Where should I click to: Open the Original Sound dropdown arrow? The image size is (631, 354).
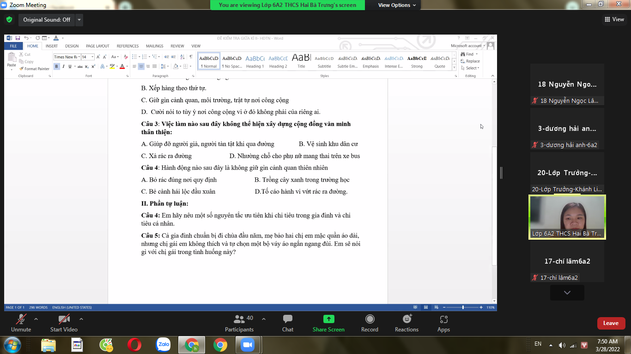[79, 20]
